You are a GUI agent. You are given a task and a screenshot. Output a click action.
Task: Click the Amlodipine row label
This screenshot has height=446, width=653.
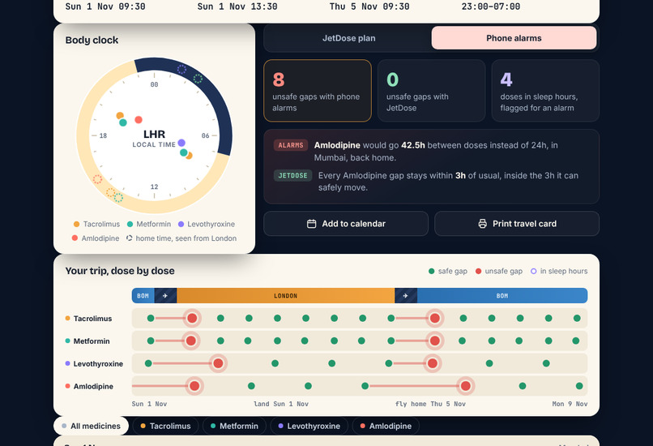89,386
